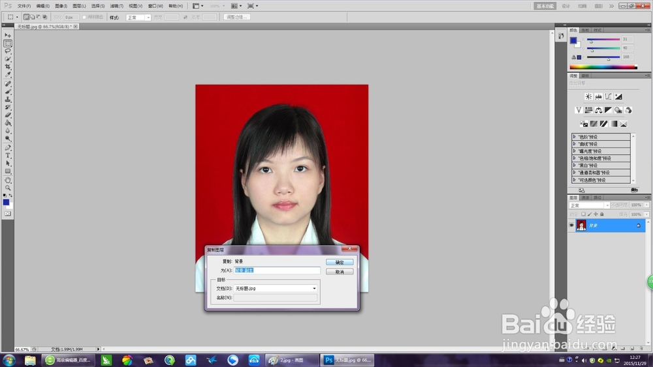Add a Levels adjustment
This screenshot has height=367, width=653.
(x=598, y=96)
